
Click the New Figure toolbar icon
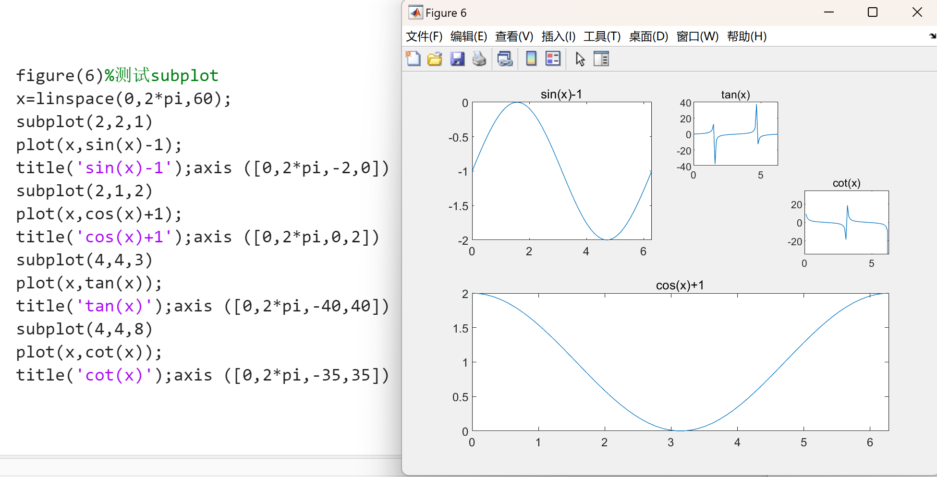(x=413, y=59)
